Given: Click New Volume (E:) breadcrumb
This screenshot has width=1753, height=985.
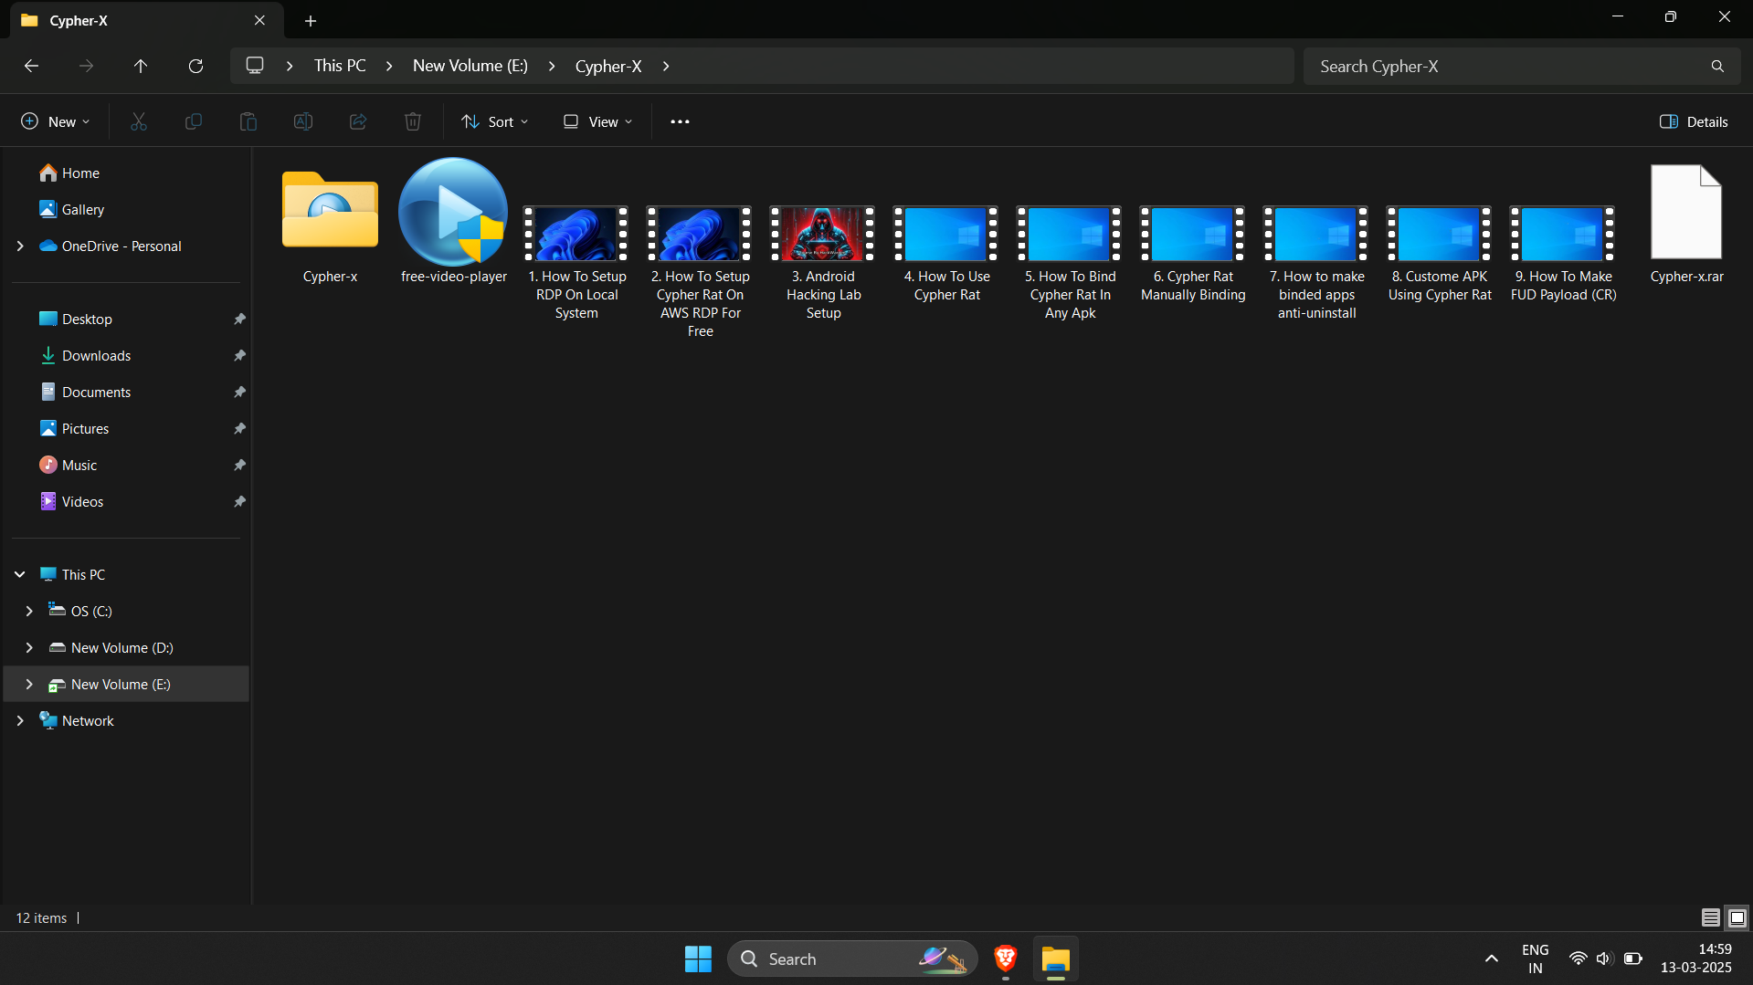Looking at the screenshot, I should [470, 66].
